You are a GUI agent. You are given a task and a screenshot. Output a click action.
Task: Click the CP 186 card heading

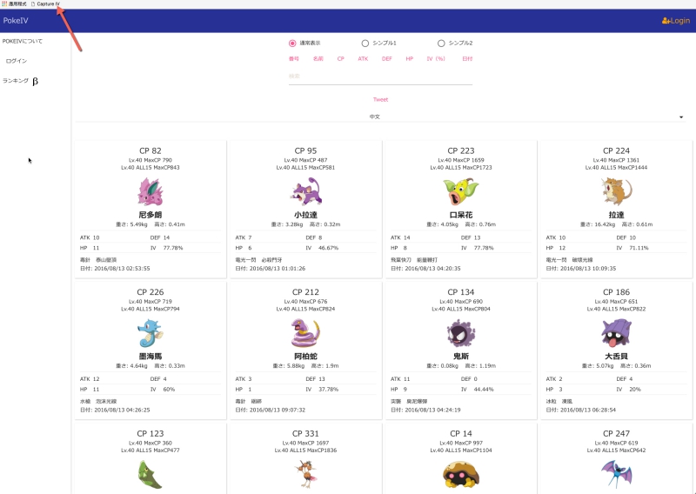tap(616, 292)
